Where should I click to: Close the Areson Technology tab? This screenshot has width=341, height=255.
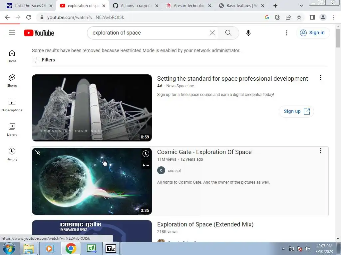tap(210, 6)
